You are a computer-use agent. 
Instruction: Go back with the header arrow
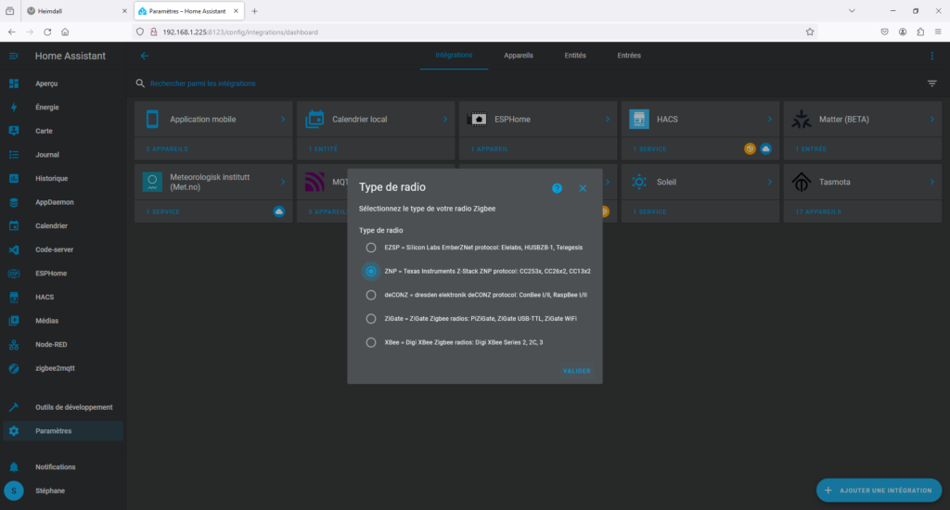[144, 56]
